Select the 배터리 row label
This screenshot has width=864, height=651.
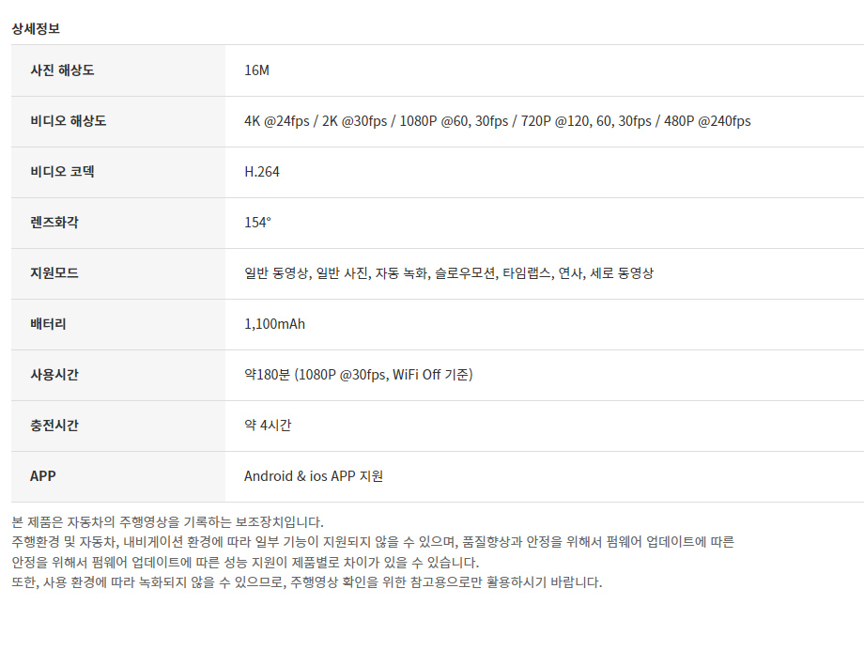coord(49,323)
